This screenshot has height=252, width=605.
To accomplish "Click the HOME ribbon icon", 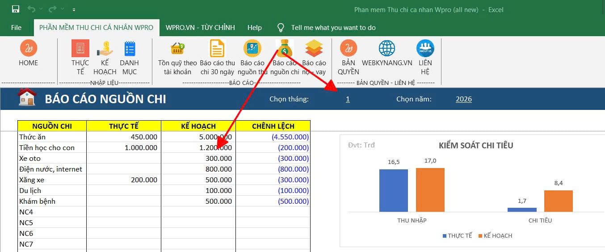I will (28, 48).
